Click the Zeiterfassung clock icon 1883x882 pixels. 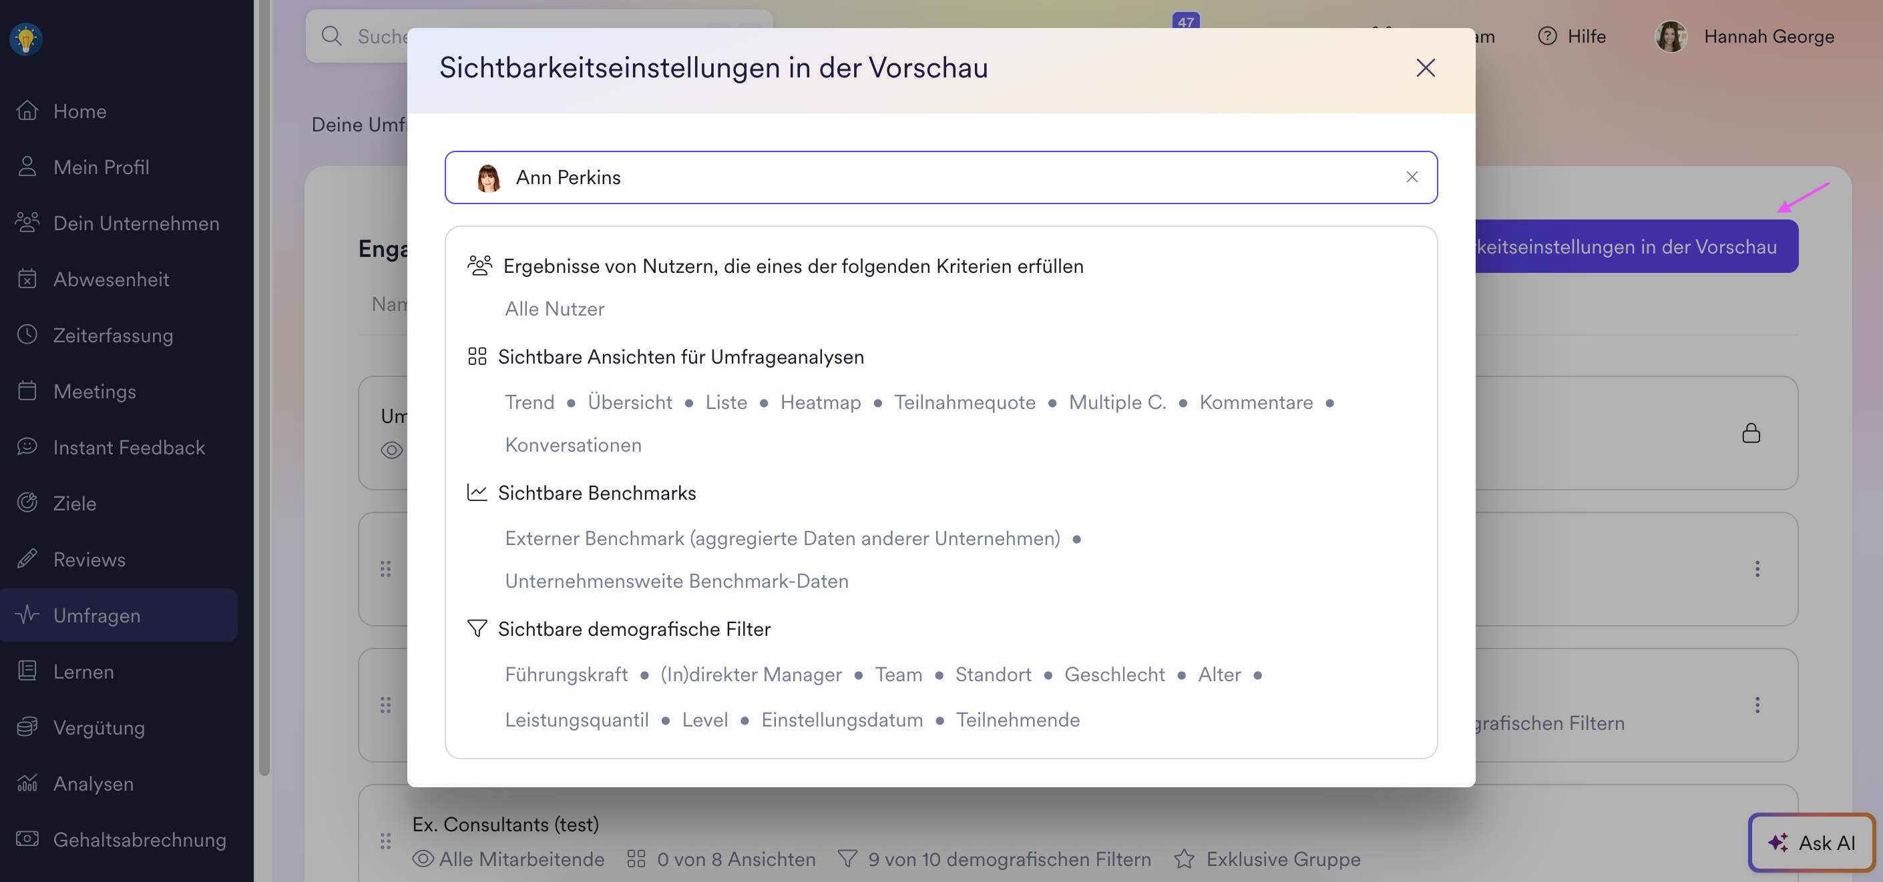(x=27, y=335)
